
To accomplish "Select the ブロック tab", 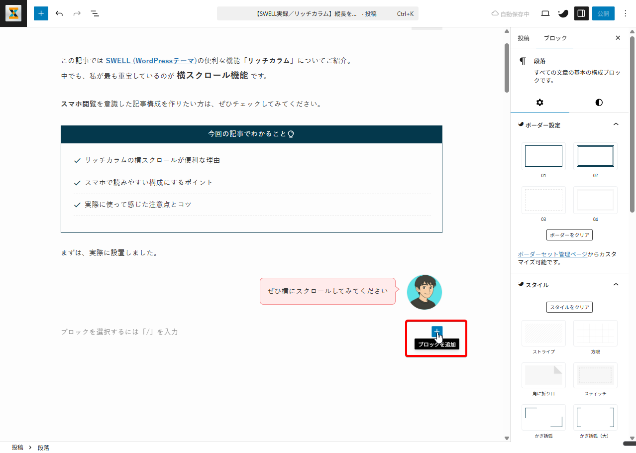I will [555, 38].
